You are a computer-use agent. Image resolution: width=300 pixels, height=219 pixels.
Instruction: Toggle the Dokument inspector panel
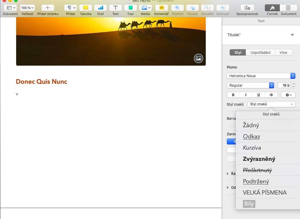288,8
